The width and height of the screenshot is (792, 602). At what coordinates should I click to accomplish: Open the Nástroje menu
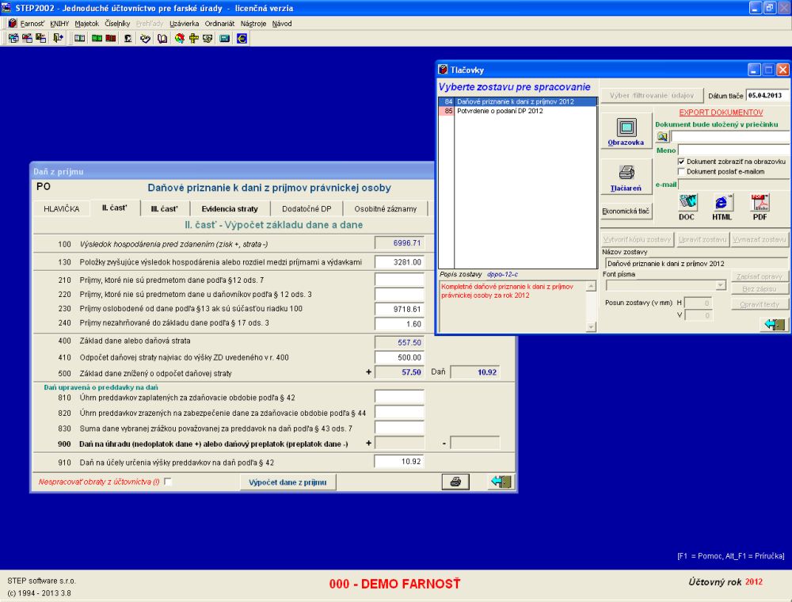pyautogui.click(x=253, y=24)
